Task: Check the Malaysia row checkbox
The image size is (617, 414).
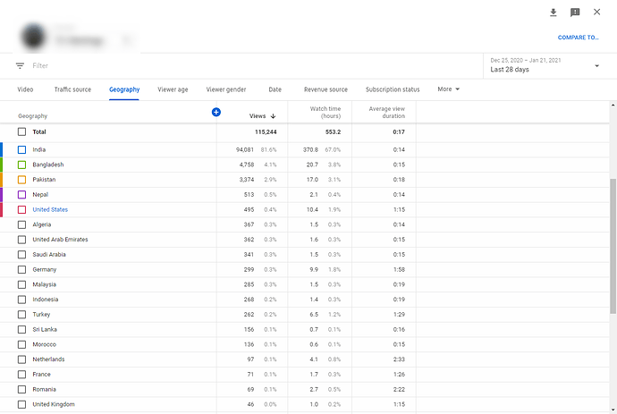Action: click(22, 284)
